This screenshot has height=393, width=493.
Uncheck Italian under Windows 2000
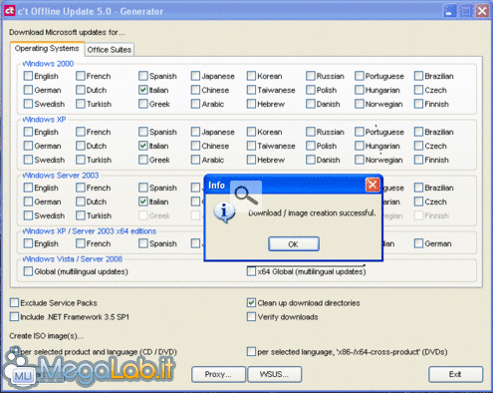click(143, 90)
